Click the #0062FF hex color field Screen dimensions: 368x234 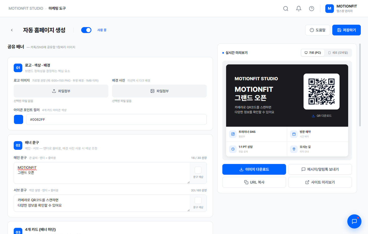[x=116, y=120]
